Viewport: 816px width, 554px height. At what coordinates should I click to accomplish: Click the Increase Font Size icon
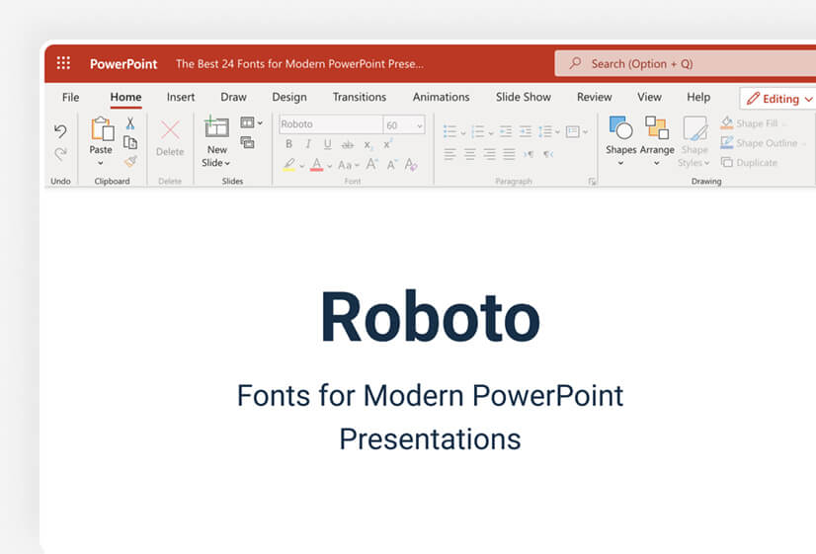click(371, 165)
